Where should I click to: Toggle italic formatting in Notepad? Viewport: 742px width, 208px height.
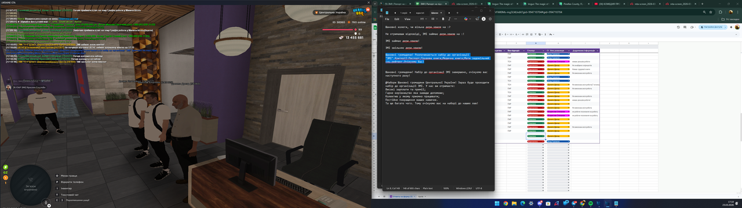tap(449, 19)
